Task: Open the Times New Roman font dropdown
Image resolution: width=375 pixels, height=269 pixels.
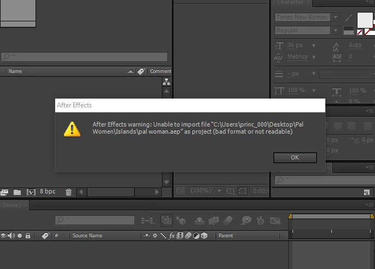Action: click(336, 18)
